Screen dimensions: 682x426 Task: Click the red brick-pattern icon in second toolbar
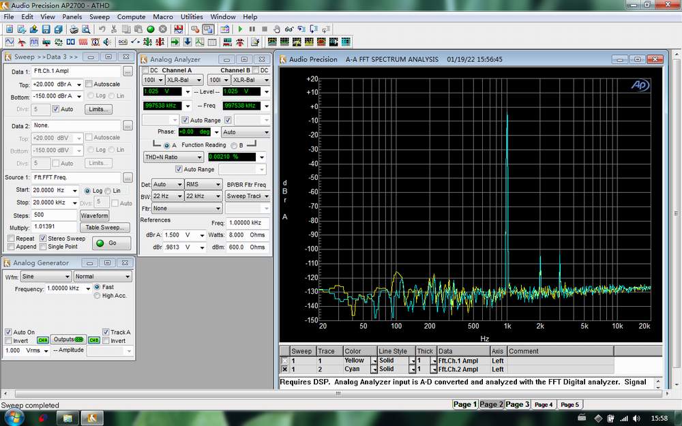click(x=83, y=42)
